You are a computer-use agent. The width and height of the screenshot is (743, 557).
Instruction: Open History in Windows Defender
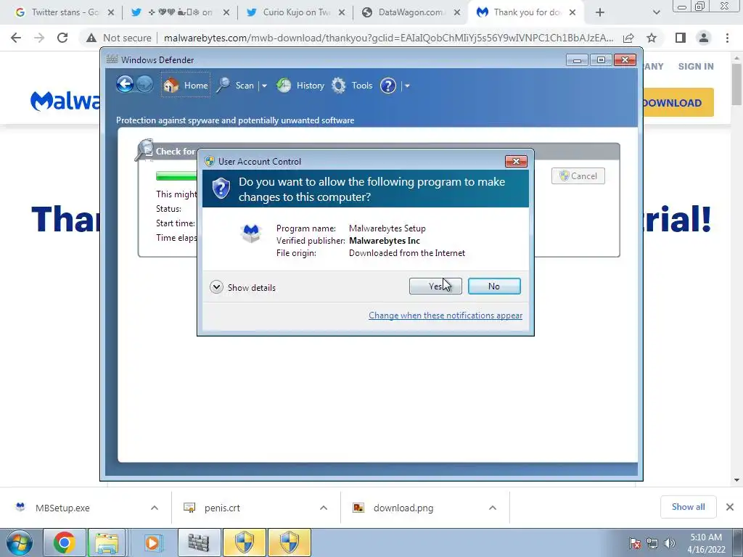coord(300,86)
